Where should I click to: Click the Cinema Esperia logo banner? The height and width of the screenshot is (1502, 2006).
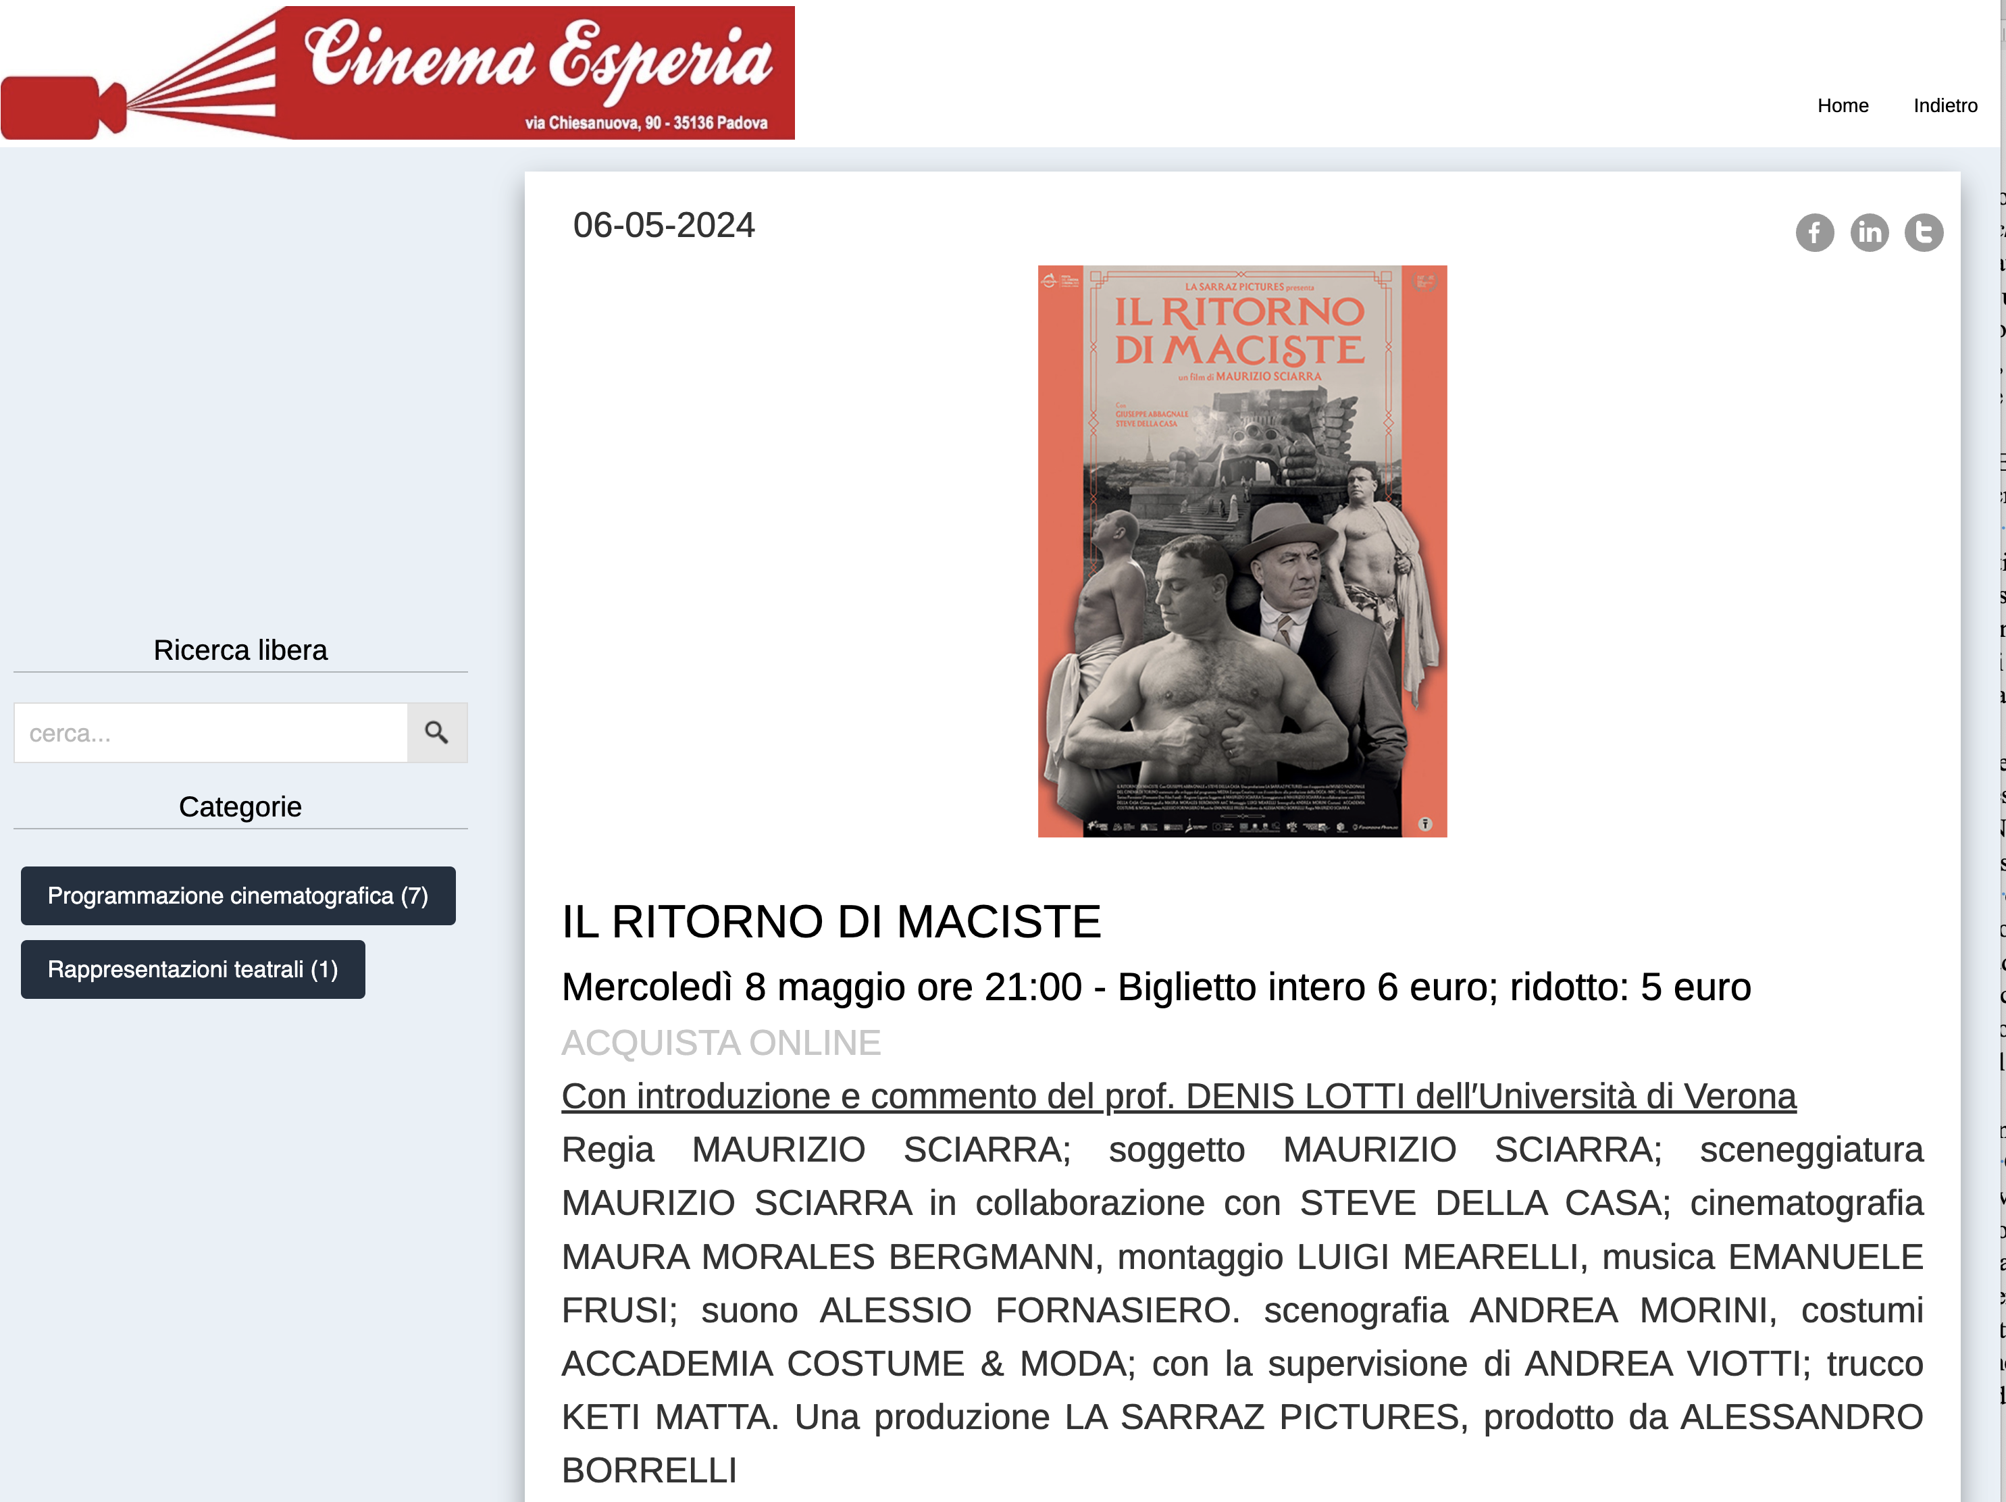pyautogui.click(x=398, y=74)
